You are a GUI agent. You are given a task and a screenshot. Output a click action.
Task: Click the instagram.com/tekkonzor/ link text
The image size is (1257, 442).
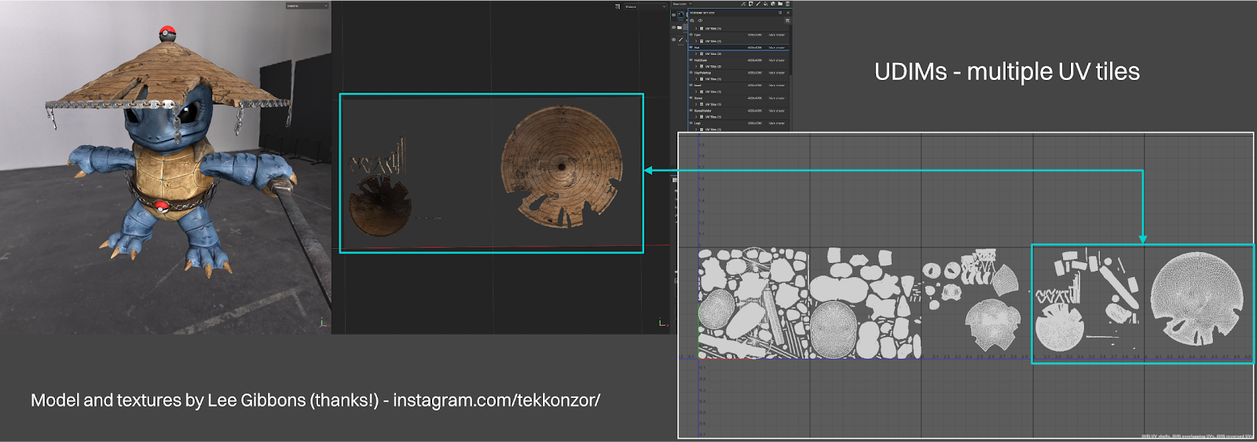pyautogui.click(x=496, y=400)
